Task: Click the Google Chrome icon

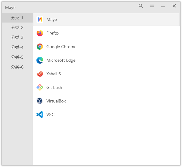Action: pyautogui.click(x=40, y=47)
